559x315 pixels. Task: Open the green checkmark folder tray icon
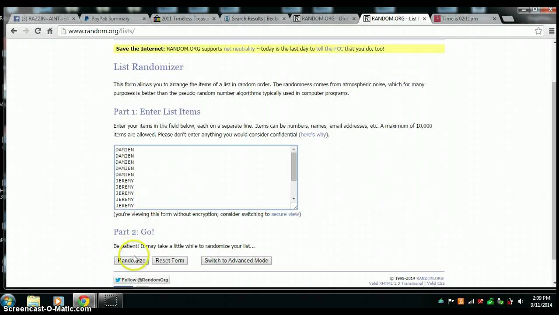pos(490,301)
